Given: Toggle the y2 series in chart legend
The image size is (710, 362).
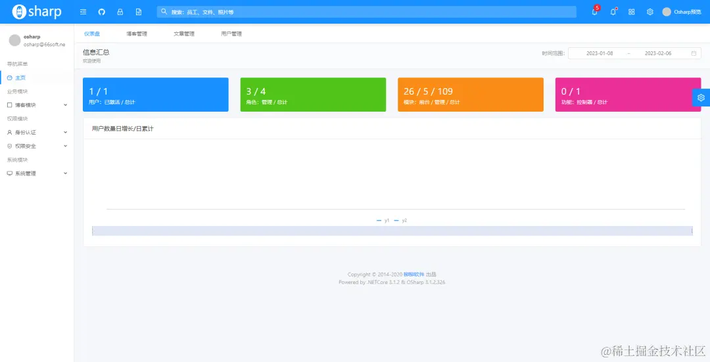Looking at the screenshot, I should 400,220.
